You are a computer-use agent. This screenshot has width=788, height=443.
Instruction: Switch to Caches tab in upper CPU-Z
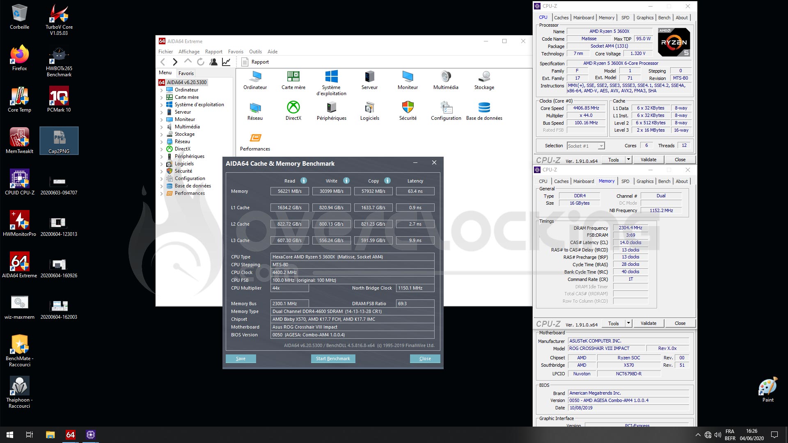[561, 18]
